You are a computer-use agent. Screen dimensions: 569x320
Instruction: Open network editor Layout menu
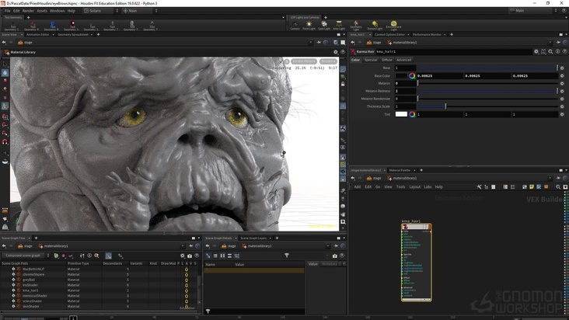pos(414,187)
